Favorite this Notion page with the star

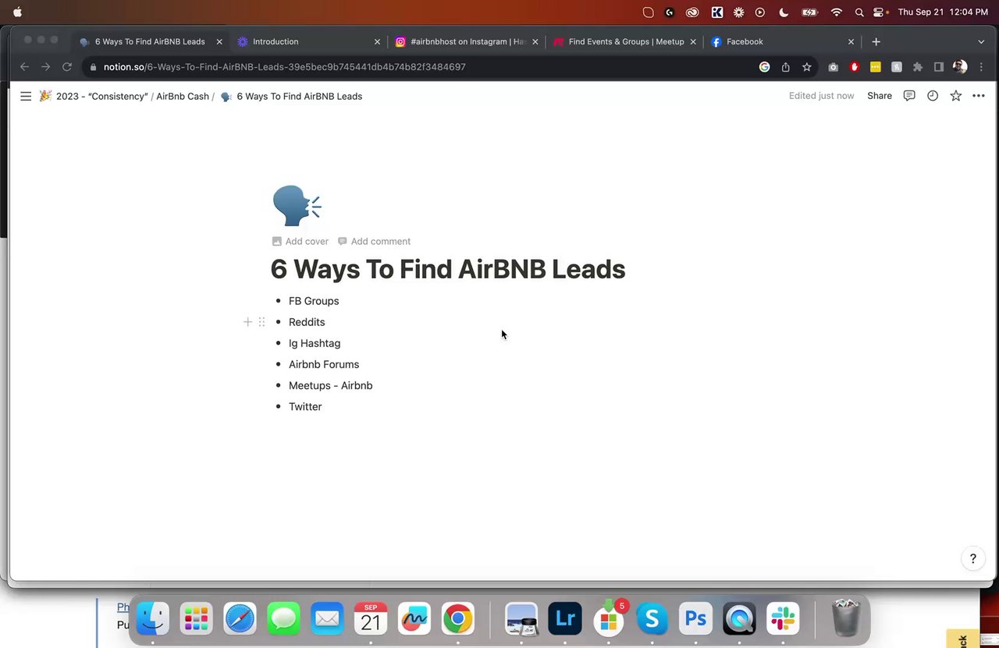[956, 96]
